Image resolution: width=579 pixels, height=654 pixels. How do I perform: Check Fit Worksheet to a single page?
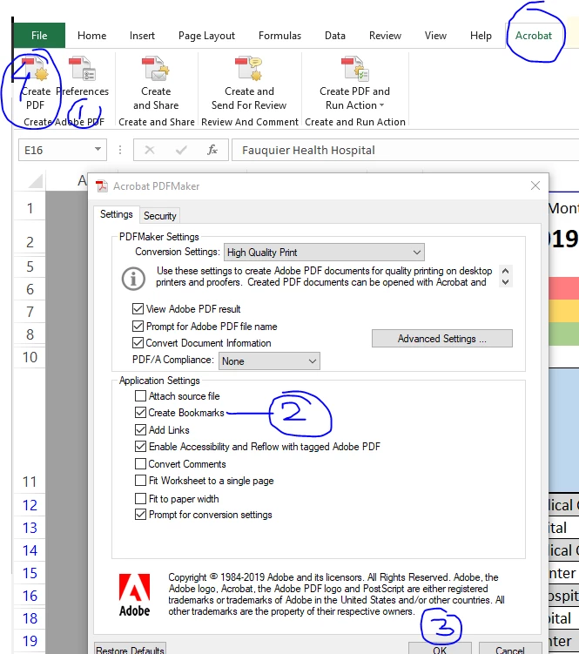pyautogui.click(x=140, y=481)
